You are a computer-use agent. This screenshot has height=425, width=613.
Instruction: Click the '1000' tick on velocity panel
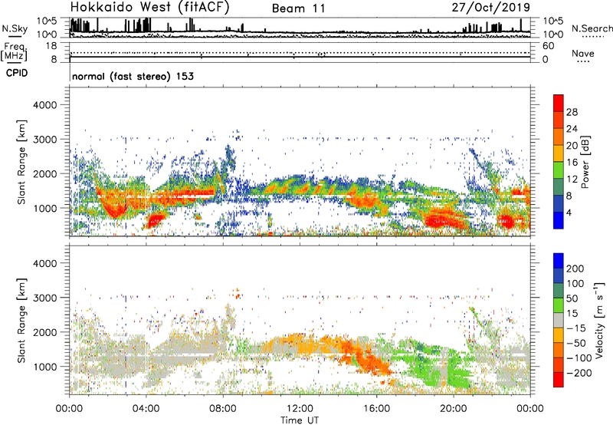click(x=45, y=367)
